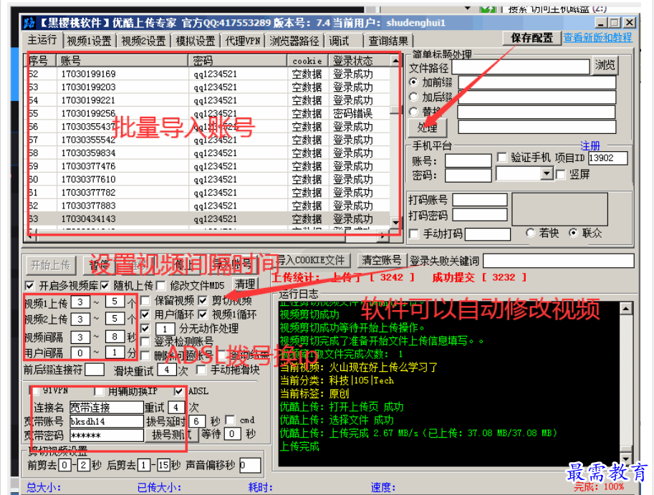Screen dimensions: 654x495
Task: Disable the ADSL checkbox
Action: [x=179, y=391]
